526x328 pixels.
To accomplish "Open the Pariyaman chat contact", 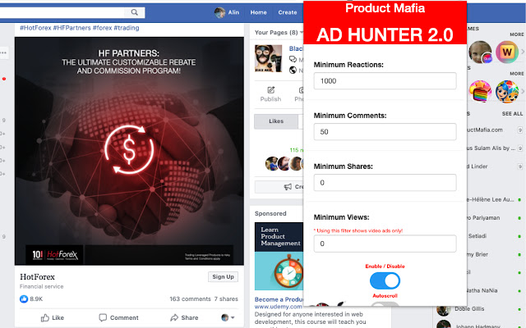I will (483, 218).
